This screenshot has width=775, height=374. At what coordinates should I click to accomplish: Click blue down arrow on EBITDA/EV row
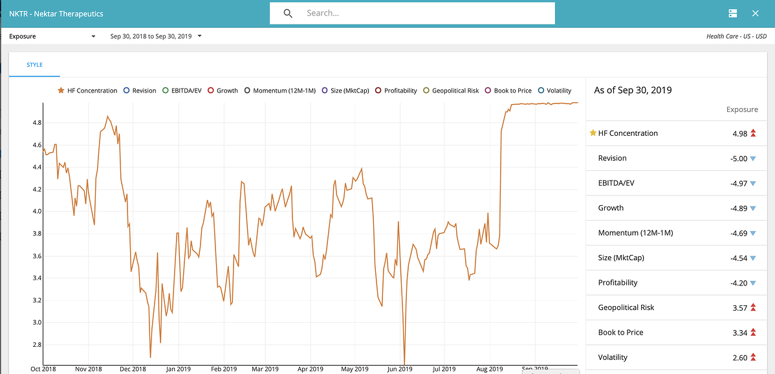pyautogui.click(x=753, y=183)
